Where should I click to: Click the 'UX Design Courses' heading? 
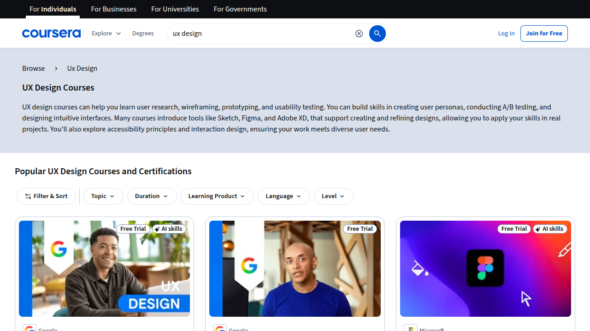tap(58, 88)
